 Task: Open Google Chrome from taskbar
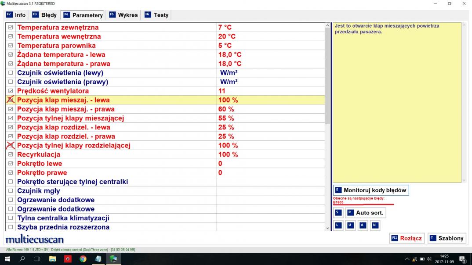(x=83, y=259)
